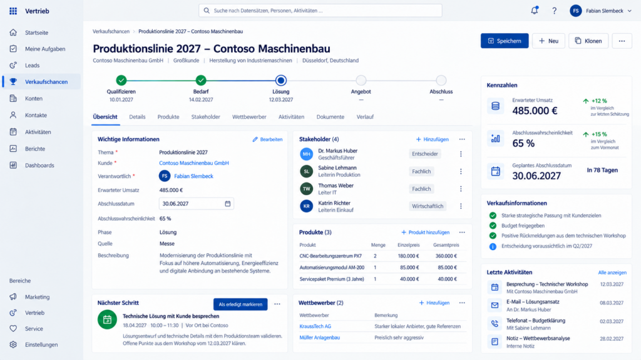Focus the global search field
This screenshot has width=641, height=360.
320,11
